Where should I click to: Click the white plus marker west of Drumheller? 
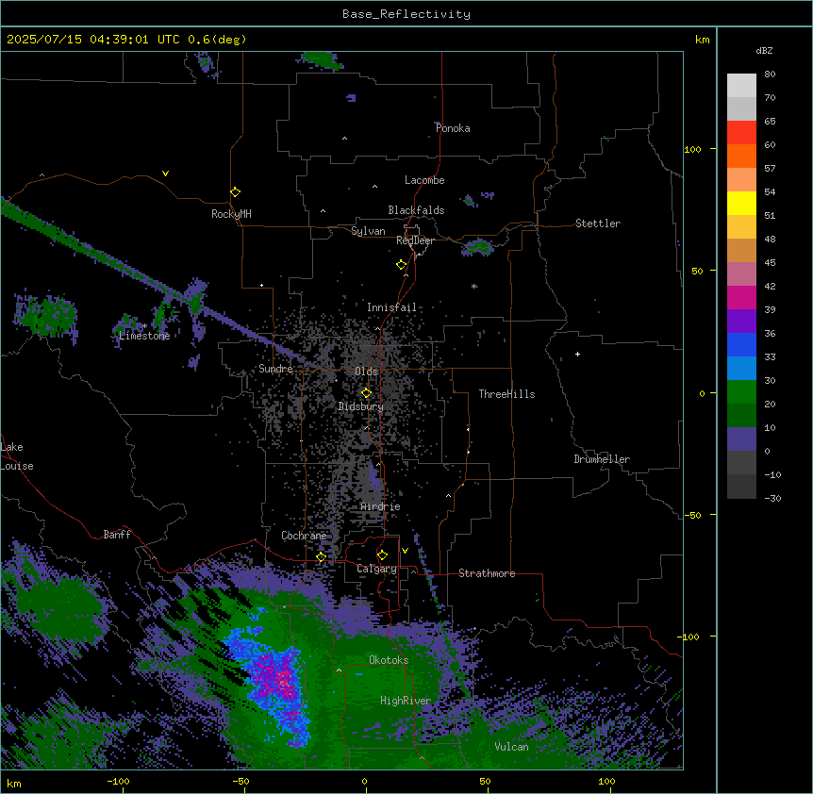[x=577, y=354]
